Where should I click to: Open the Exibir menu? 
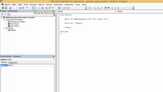(20, 5)
